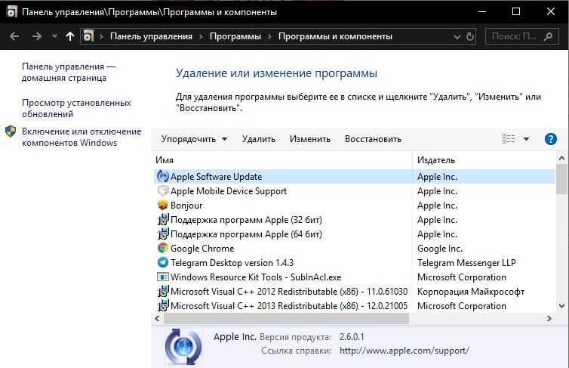Select the Bonjour package icon
The image size is (569, 368).
coord(163,206)
